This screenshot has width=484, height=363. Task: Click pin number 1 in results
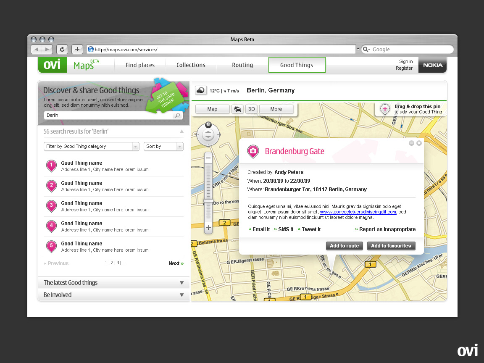[51, 166]
